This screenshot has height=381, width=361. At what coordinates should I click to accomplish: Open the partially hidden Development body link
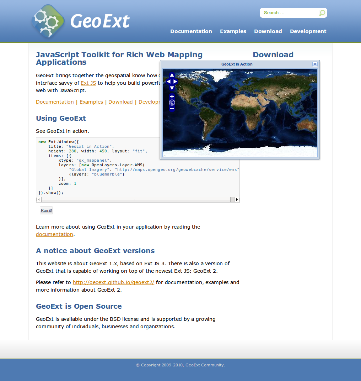[x=149, y=102]
